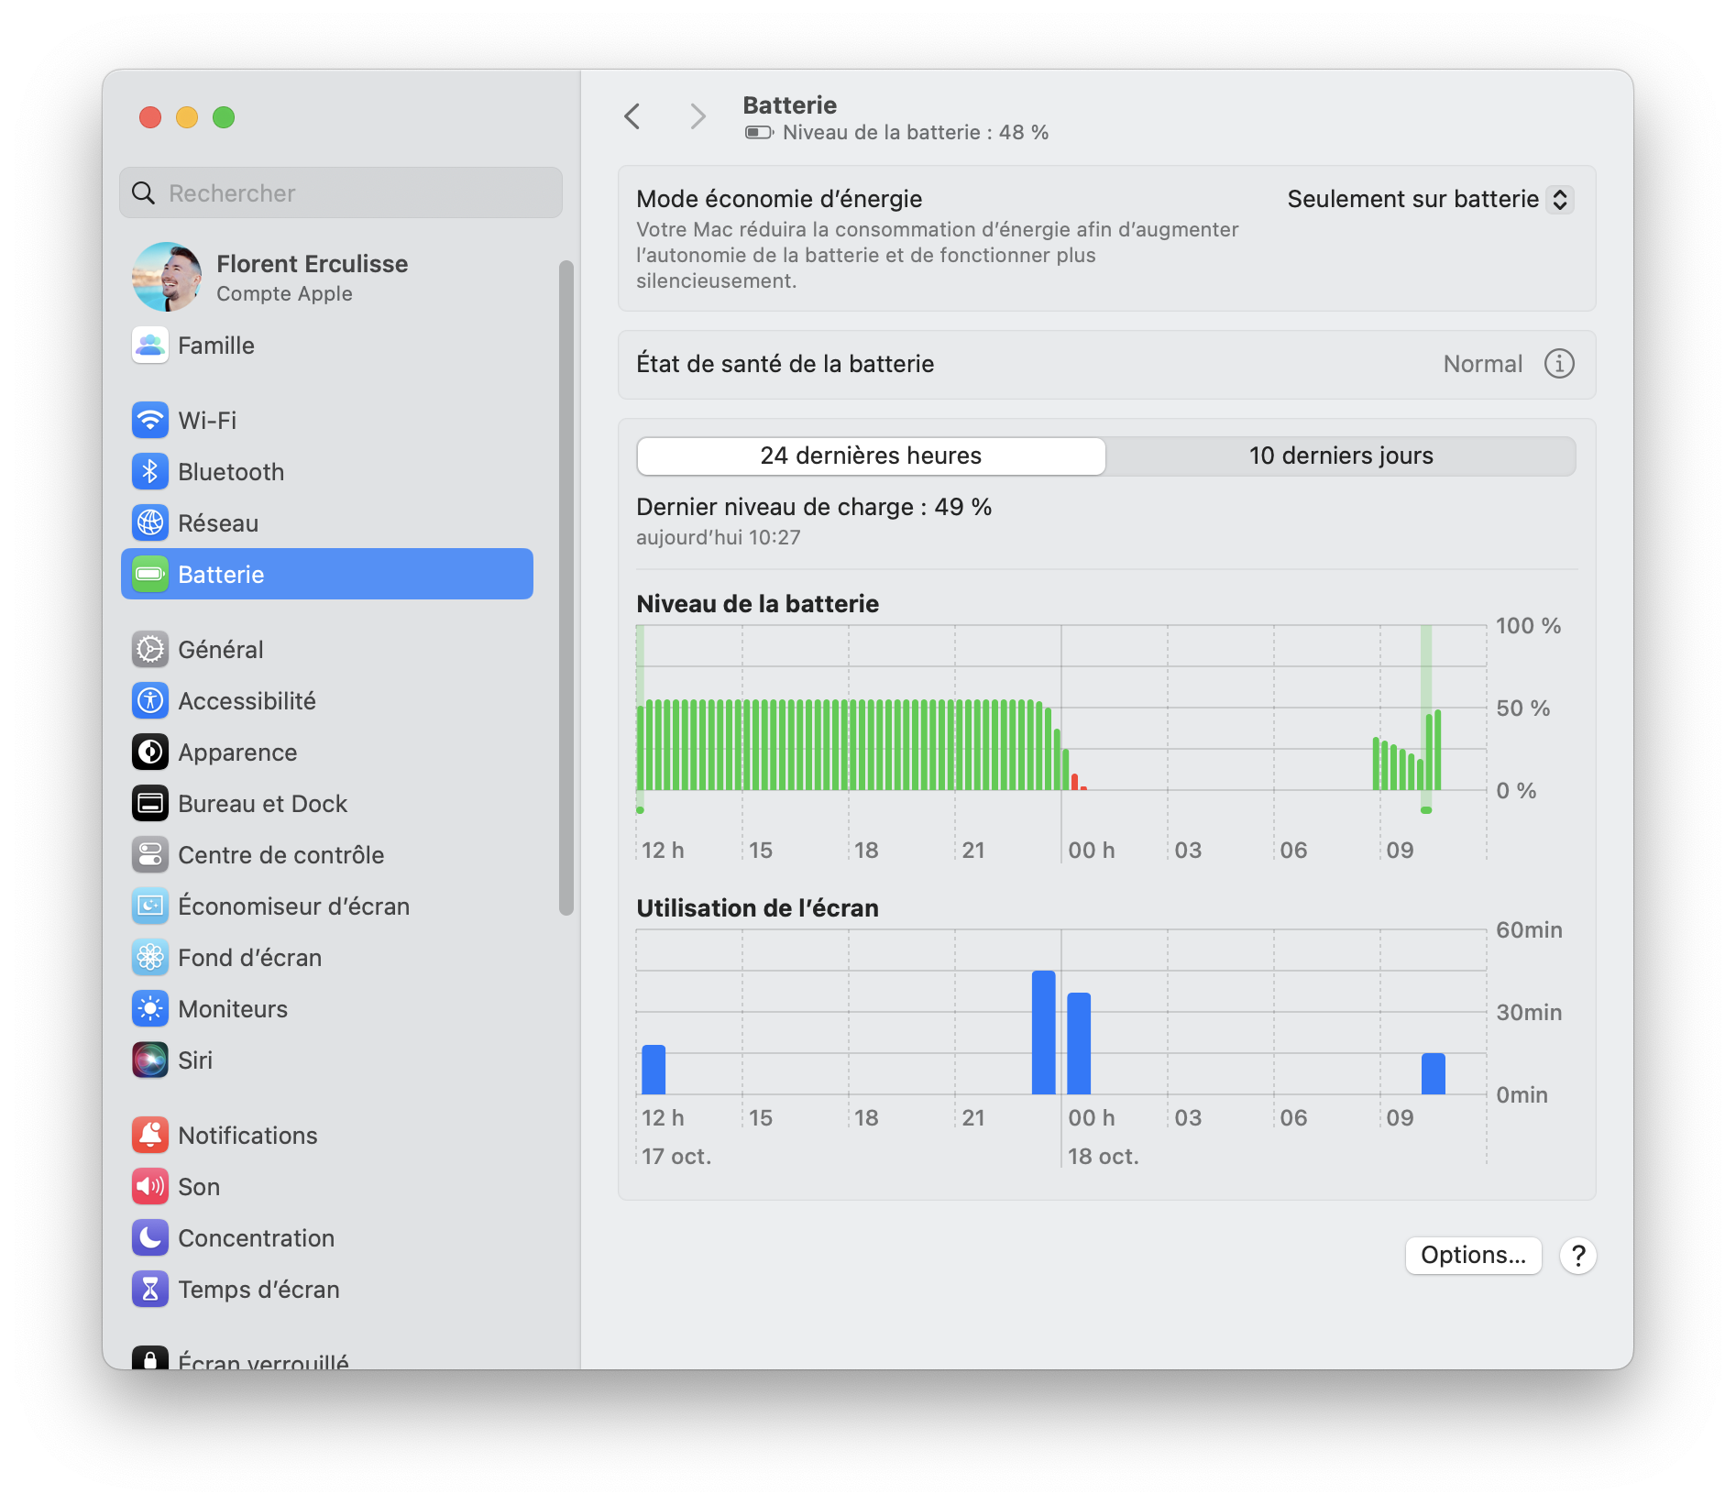Open Famille settings icon
The width and height of the screenshot is (1736, 1505).
[150, 346]
